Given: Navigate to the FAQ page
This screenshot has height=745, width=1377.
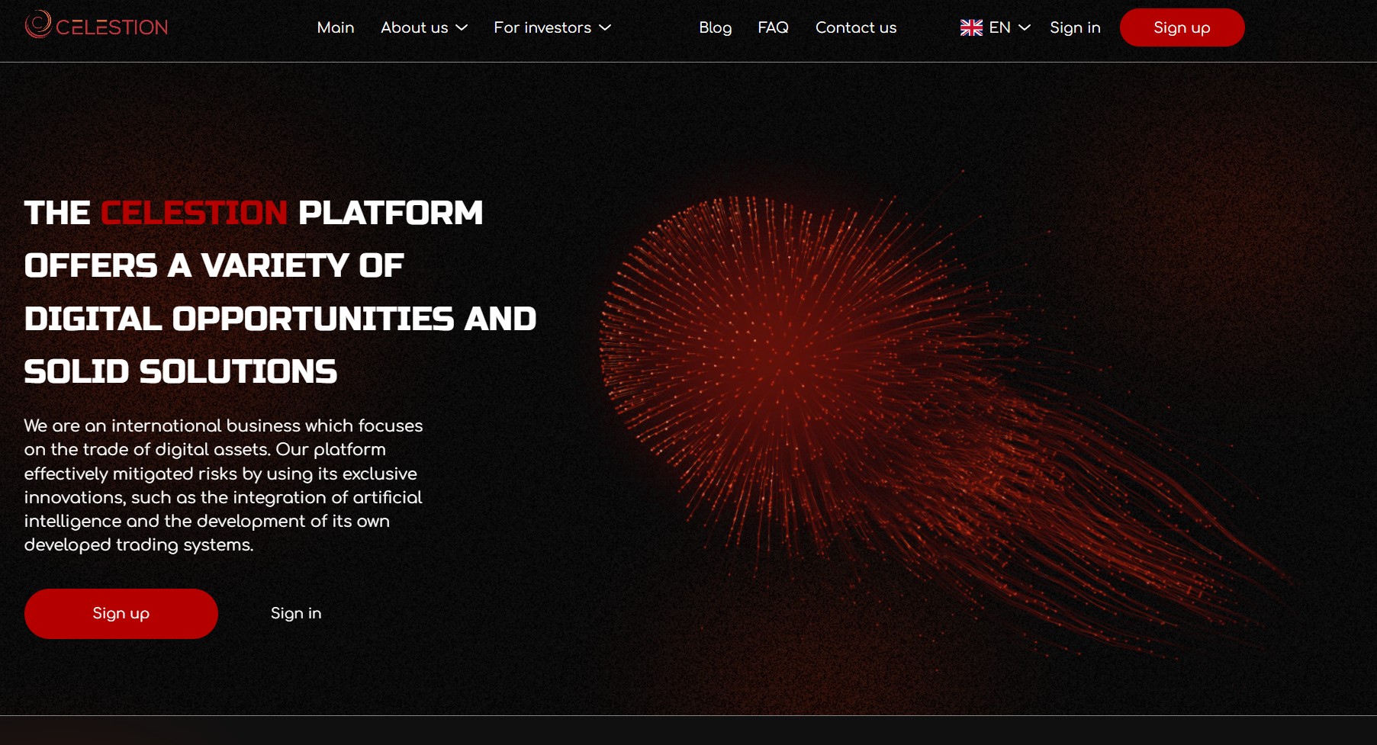Looking at the screenshot, I should point(773,28).
